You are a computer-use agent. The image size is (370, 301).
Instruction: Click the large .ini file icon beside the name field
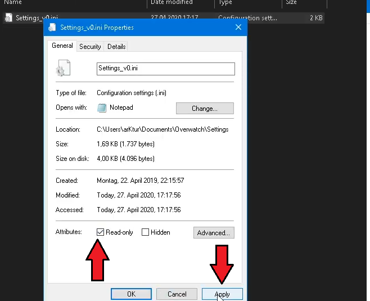[x=63, y=68]
